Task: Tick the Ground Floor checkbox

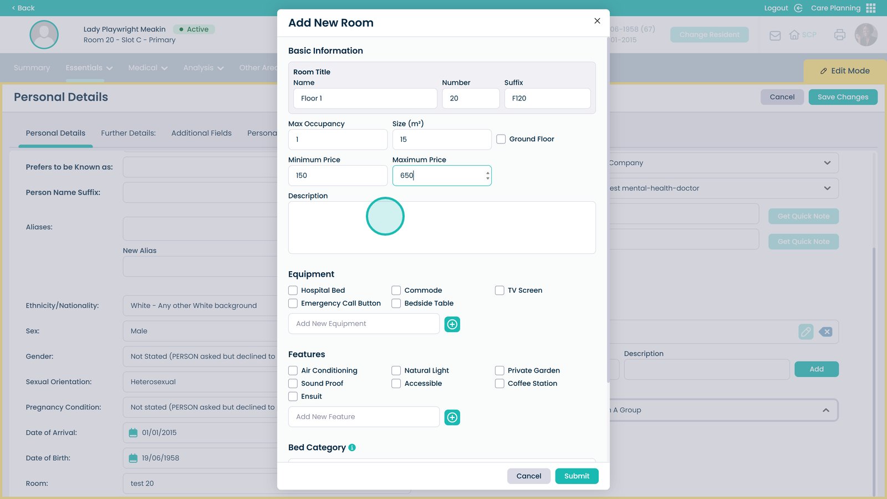Action: tap(501, 139)
